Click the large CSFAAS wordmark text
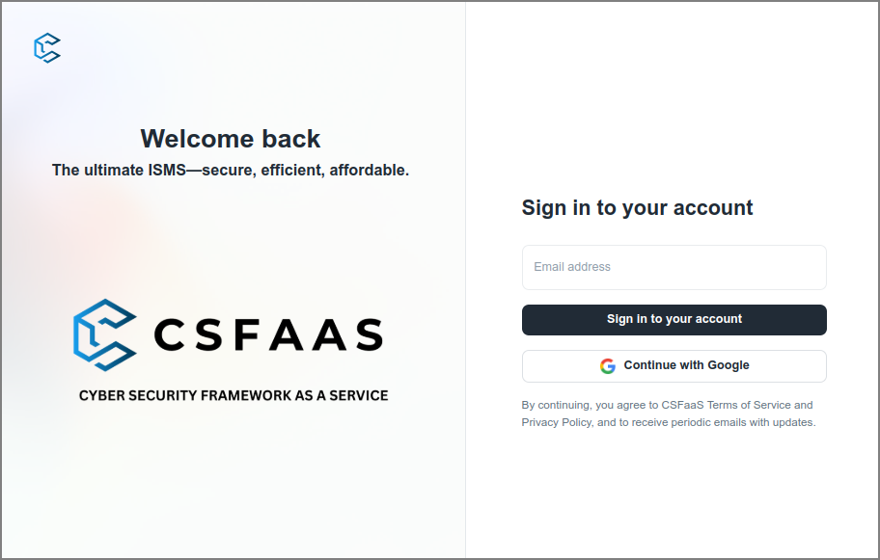The width and height of the screenshot is (880, 560). 268,335
